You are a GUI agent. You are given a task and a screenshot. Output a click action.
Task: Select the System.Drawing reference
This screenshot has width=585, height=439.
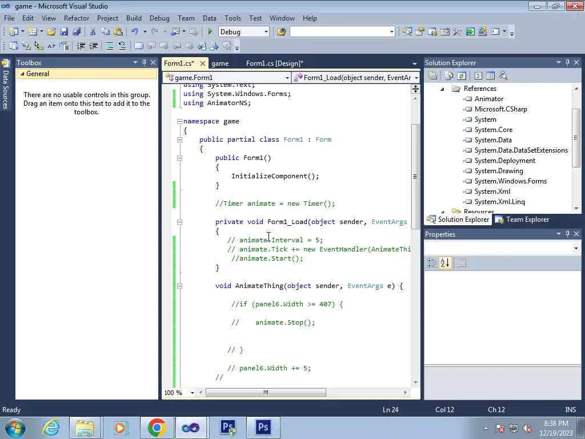pos(499,171)
